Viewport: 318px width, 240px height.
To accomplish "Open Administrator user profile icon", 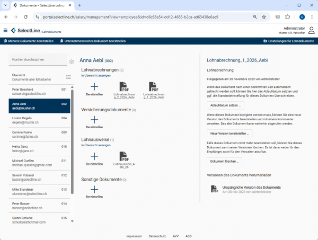I will pos(311,30).
